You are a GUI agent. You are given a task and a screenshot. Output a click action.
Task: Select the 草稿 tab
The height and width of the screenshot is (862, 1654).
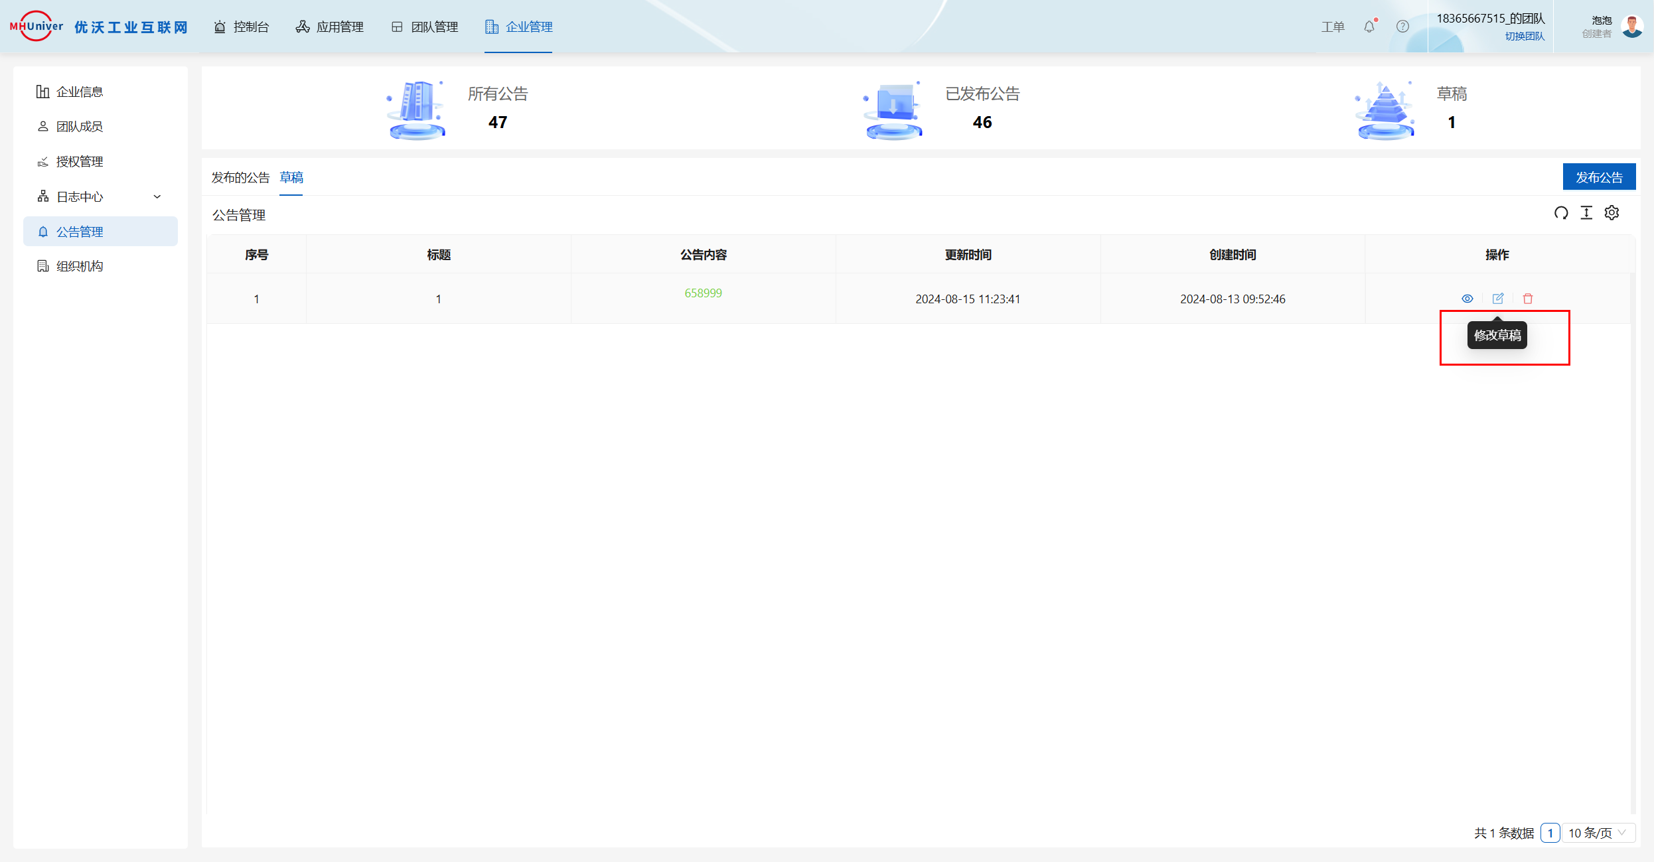(x=291, y=177)
